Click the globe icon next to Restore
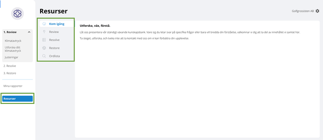 pos(44,48)
